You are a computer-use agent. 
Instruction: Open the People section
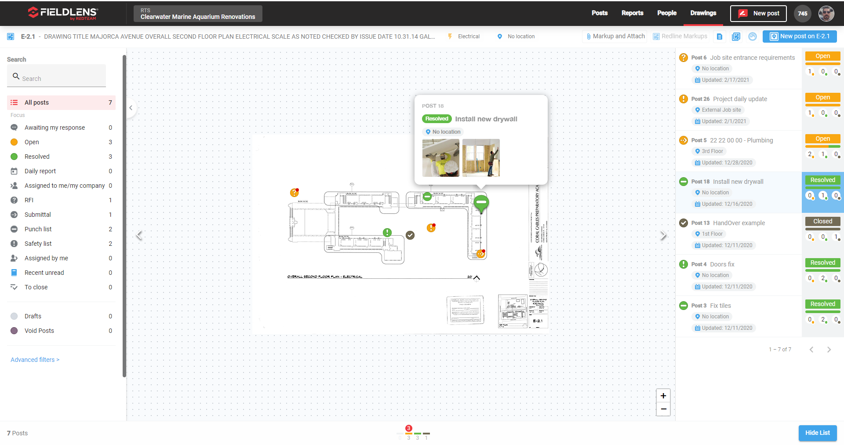[666, 13]
